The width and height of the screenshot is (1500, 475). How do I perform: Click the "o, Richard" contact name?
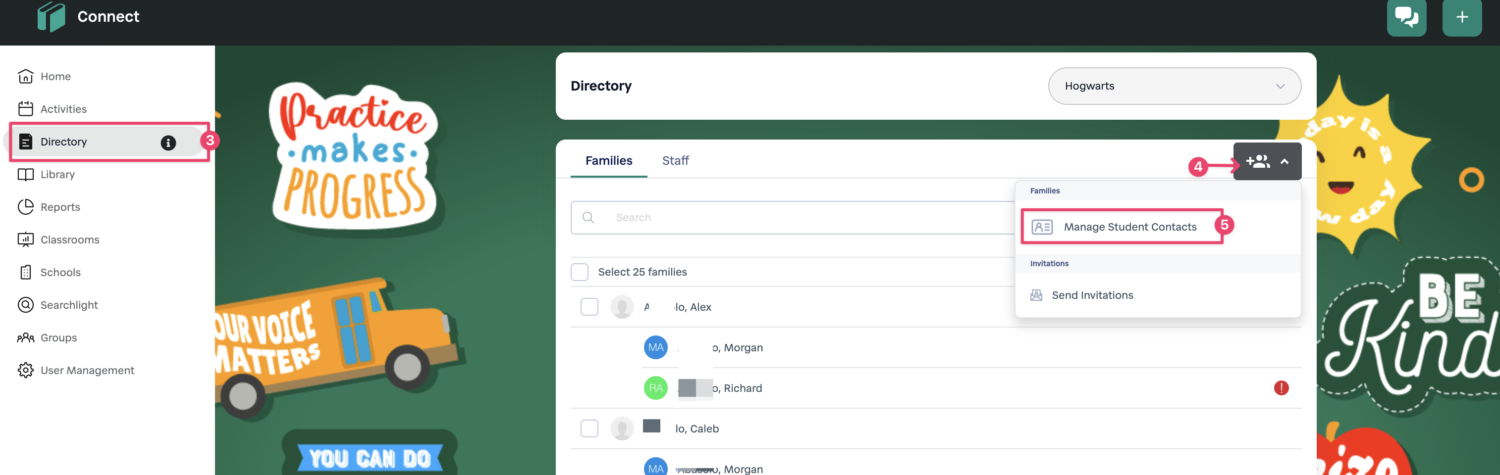(737, 388)
